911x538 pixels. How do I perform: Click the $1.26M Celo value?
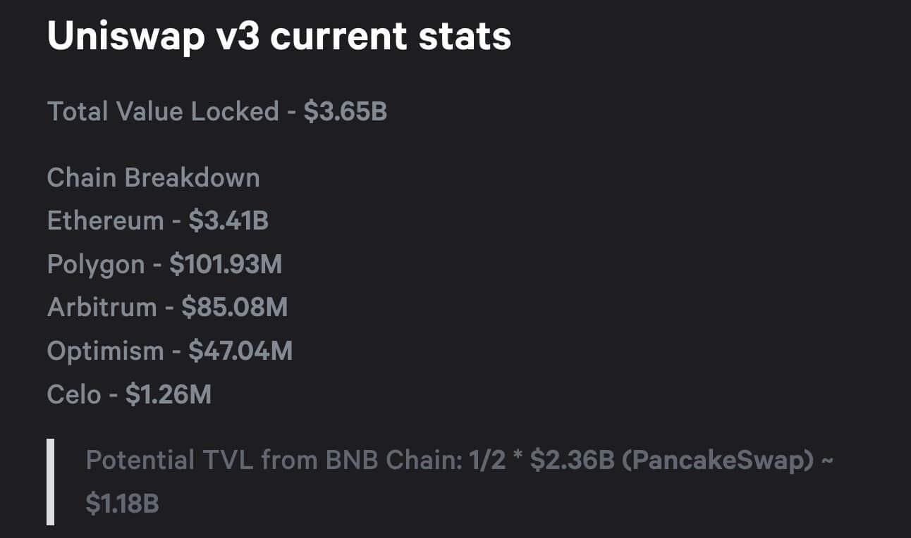point(168,394)
